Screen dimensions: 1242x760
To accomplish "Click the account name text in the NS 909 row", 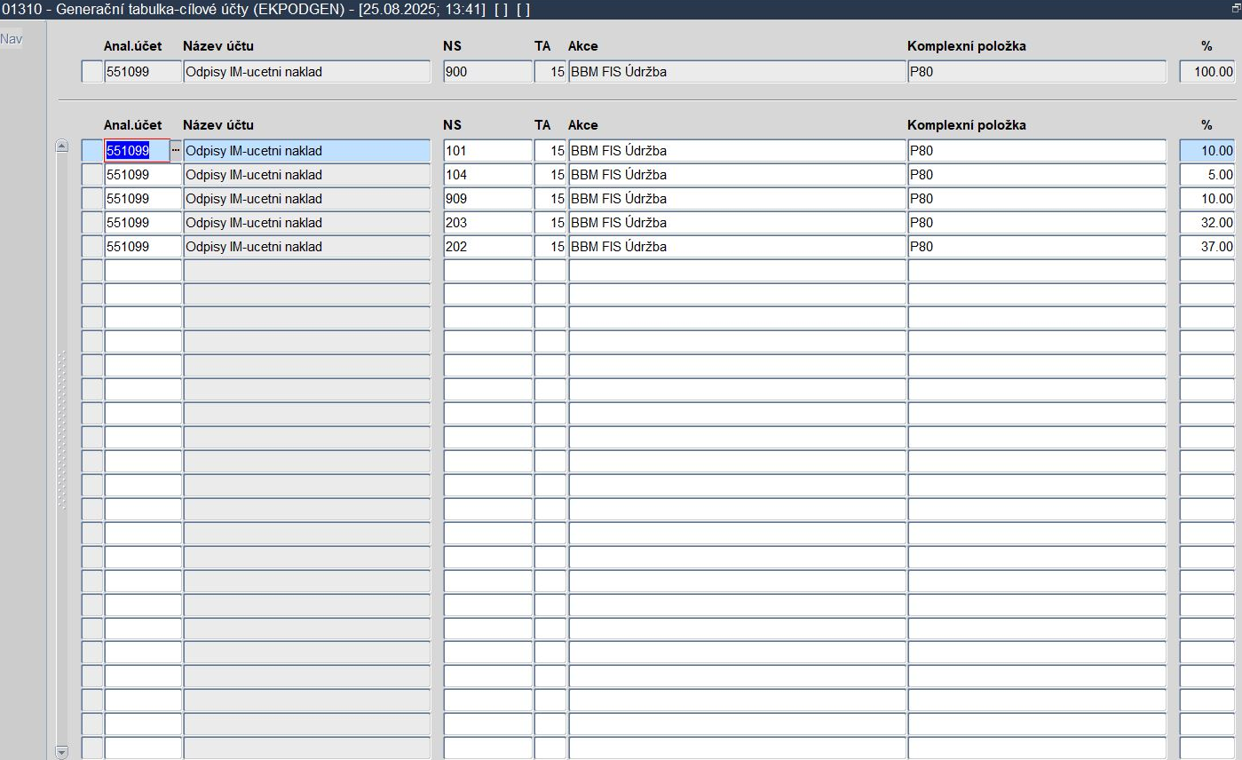I will [x=254, y=199].
